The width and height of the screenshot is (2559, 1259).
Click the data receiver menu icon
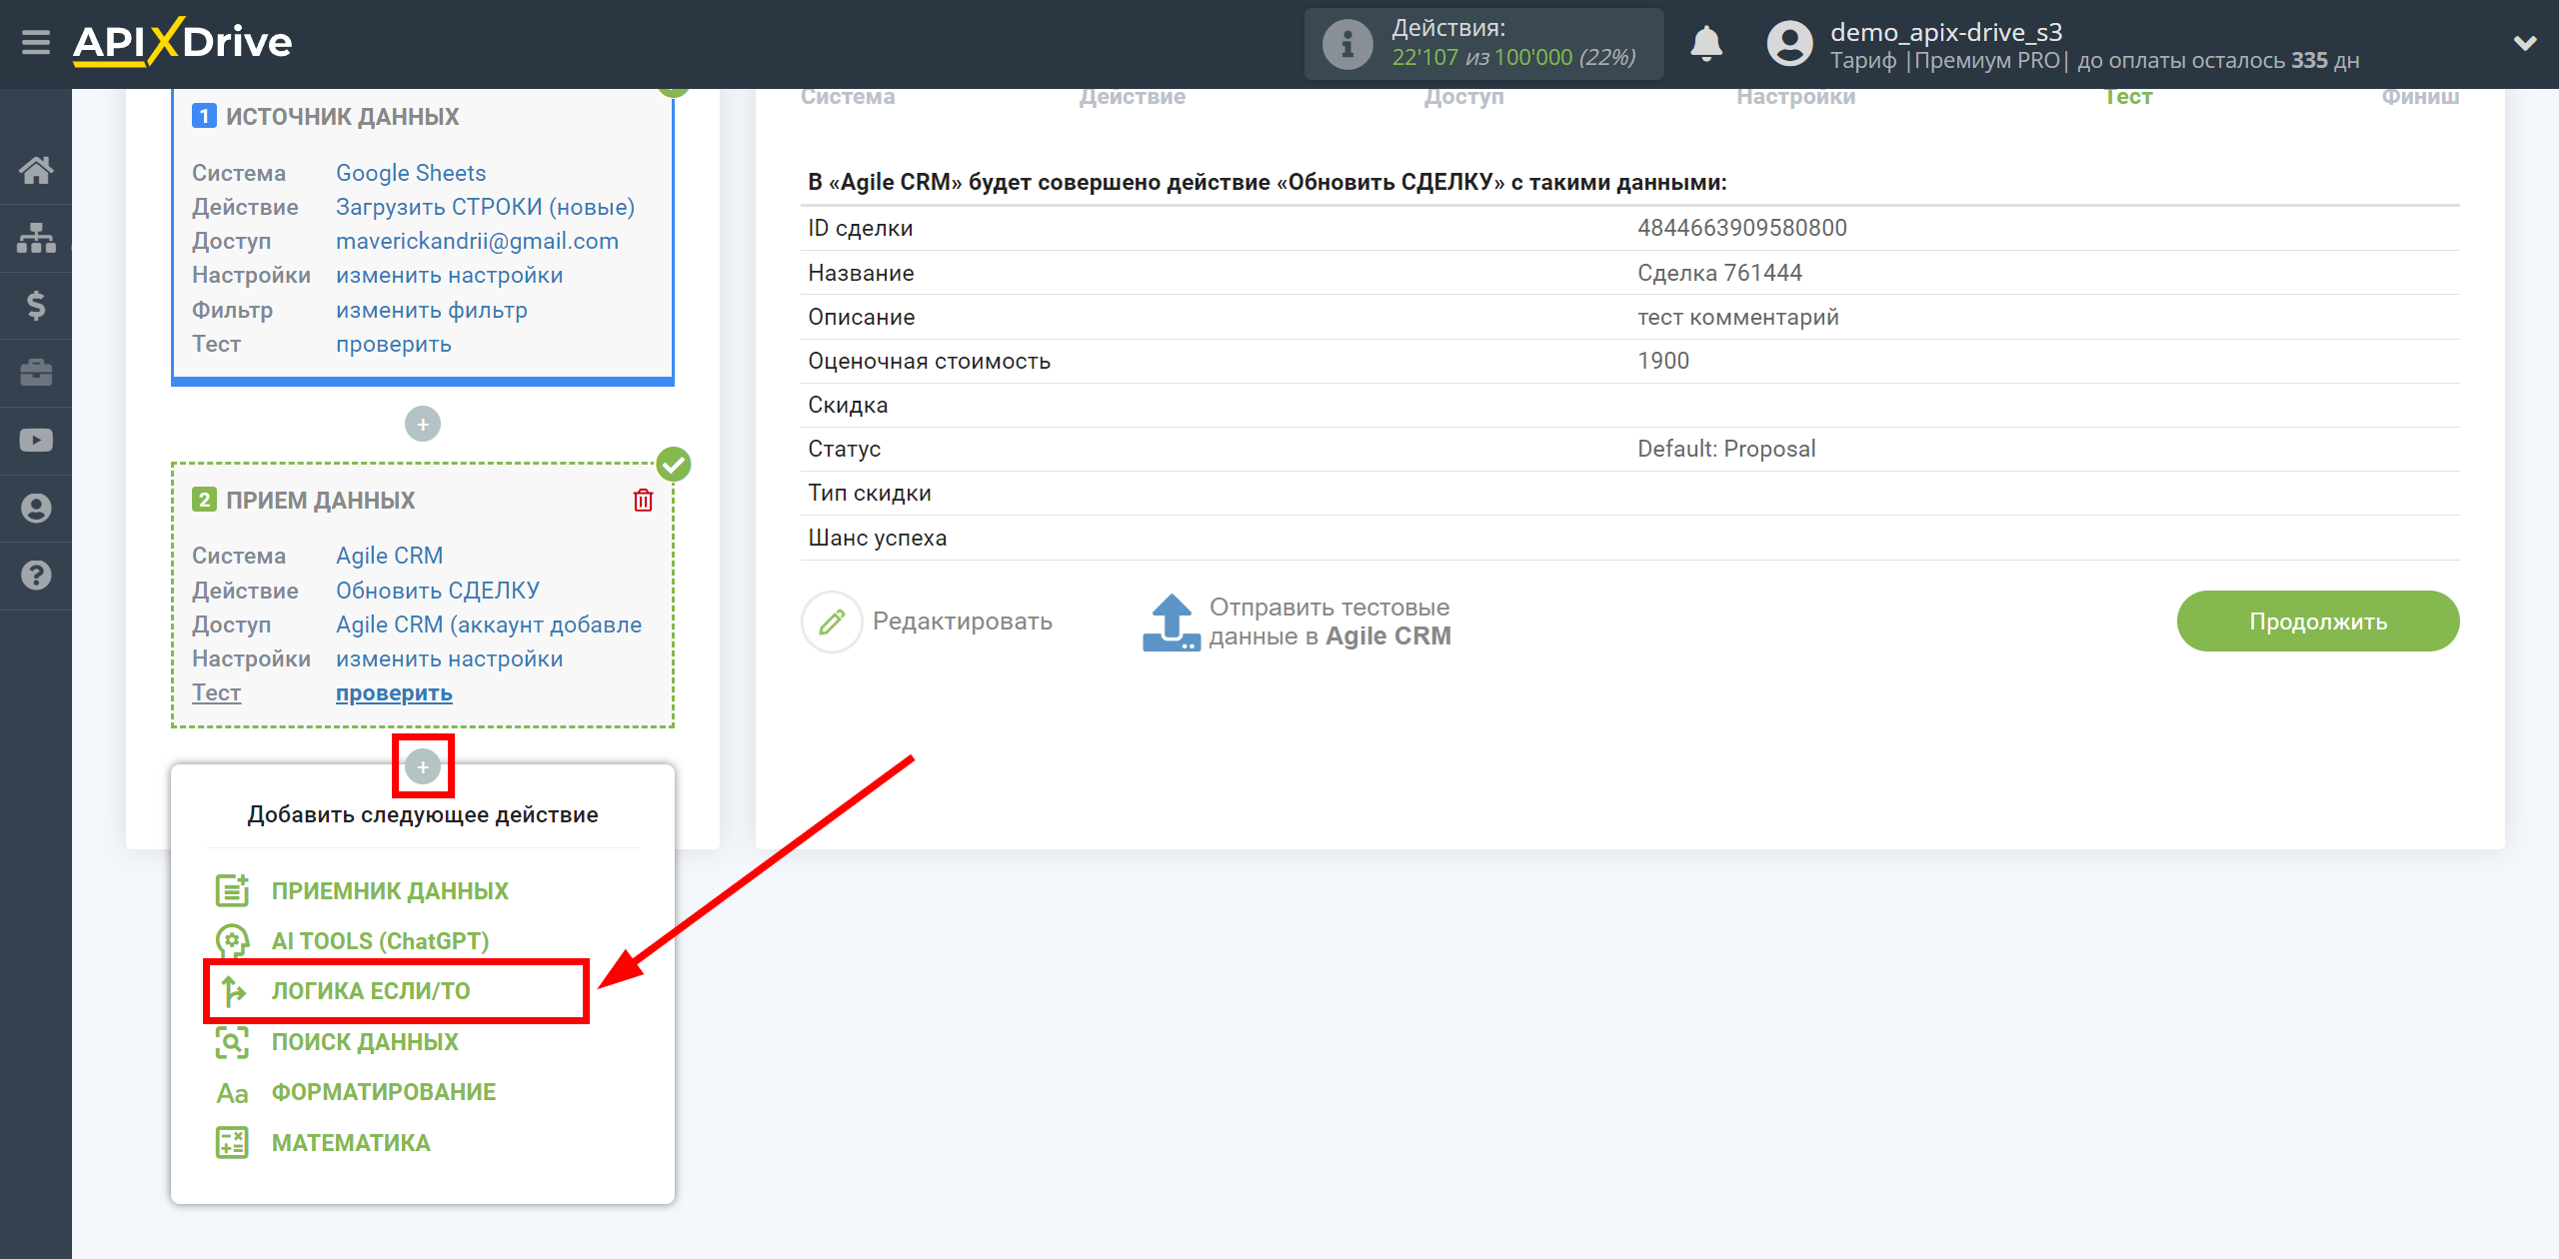232,890
